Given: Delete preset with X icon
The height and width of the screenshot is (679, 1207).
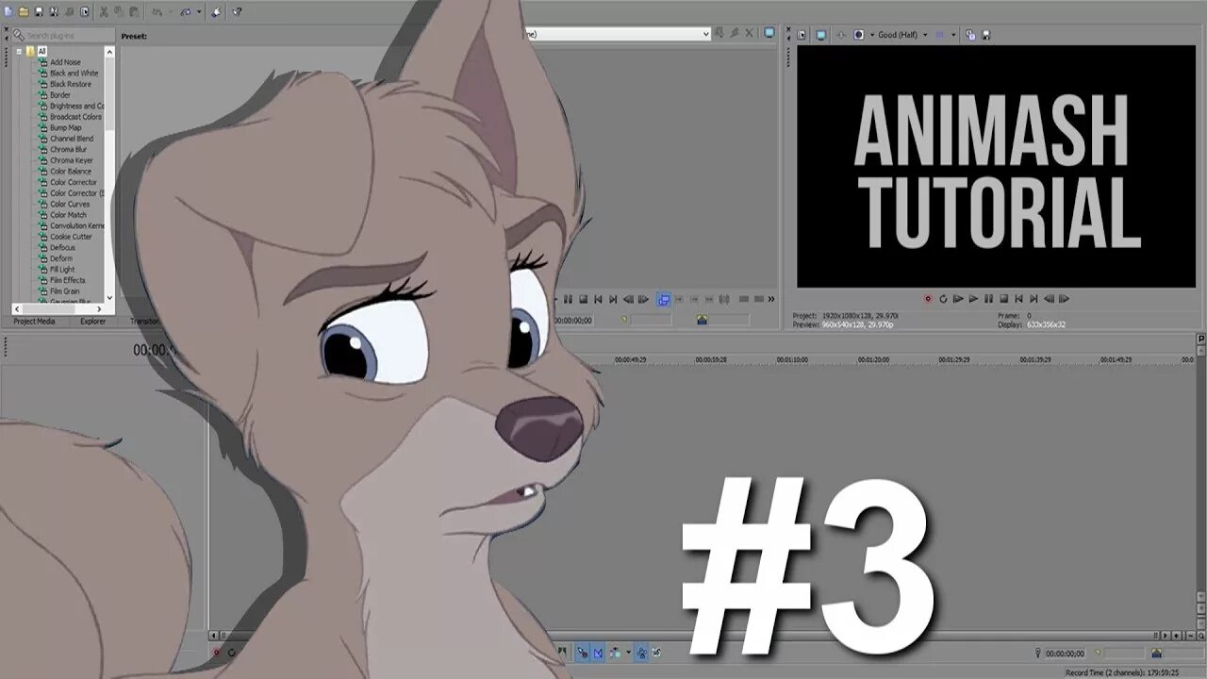Looking at the screenshot, I should point(750,34).
